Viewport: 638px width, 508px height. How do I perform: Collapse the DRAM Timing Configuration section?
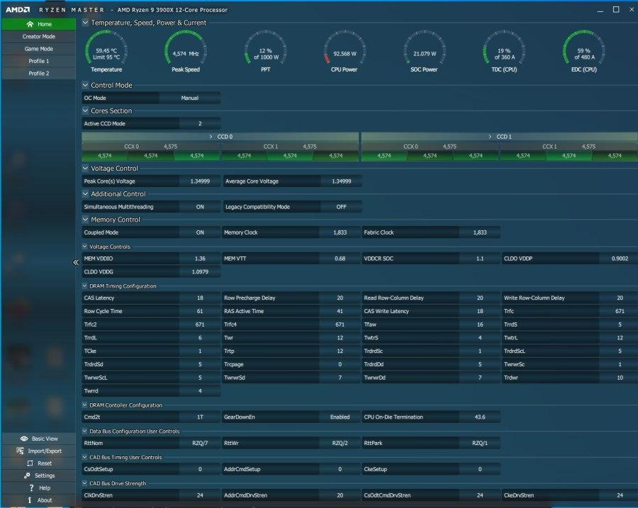click(86, 286)
